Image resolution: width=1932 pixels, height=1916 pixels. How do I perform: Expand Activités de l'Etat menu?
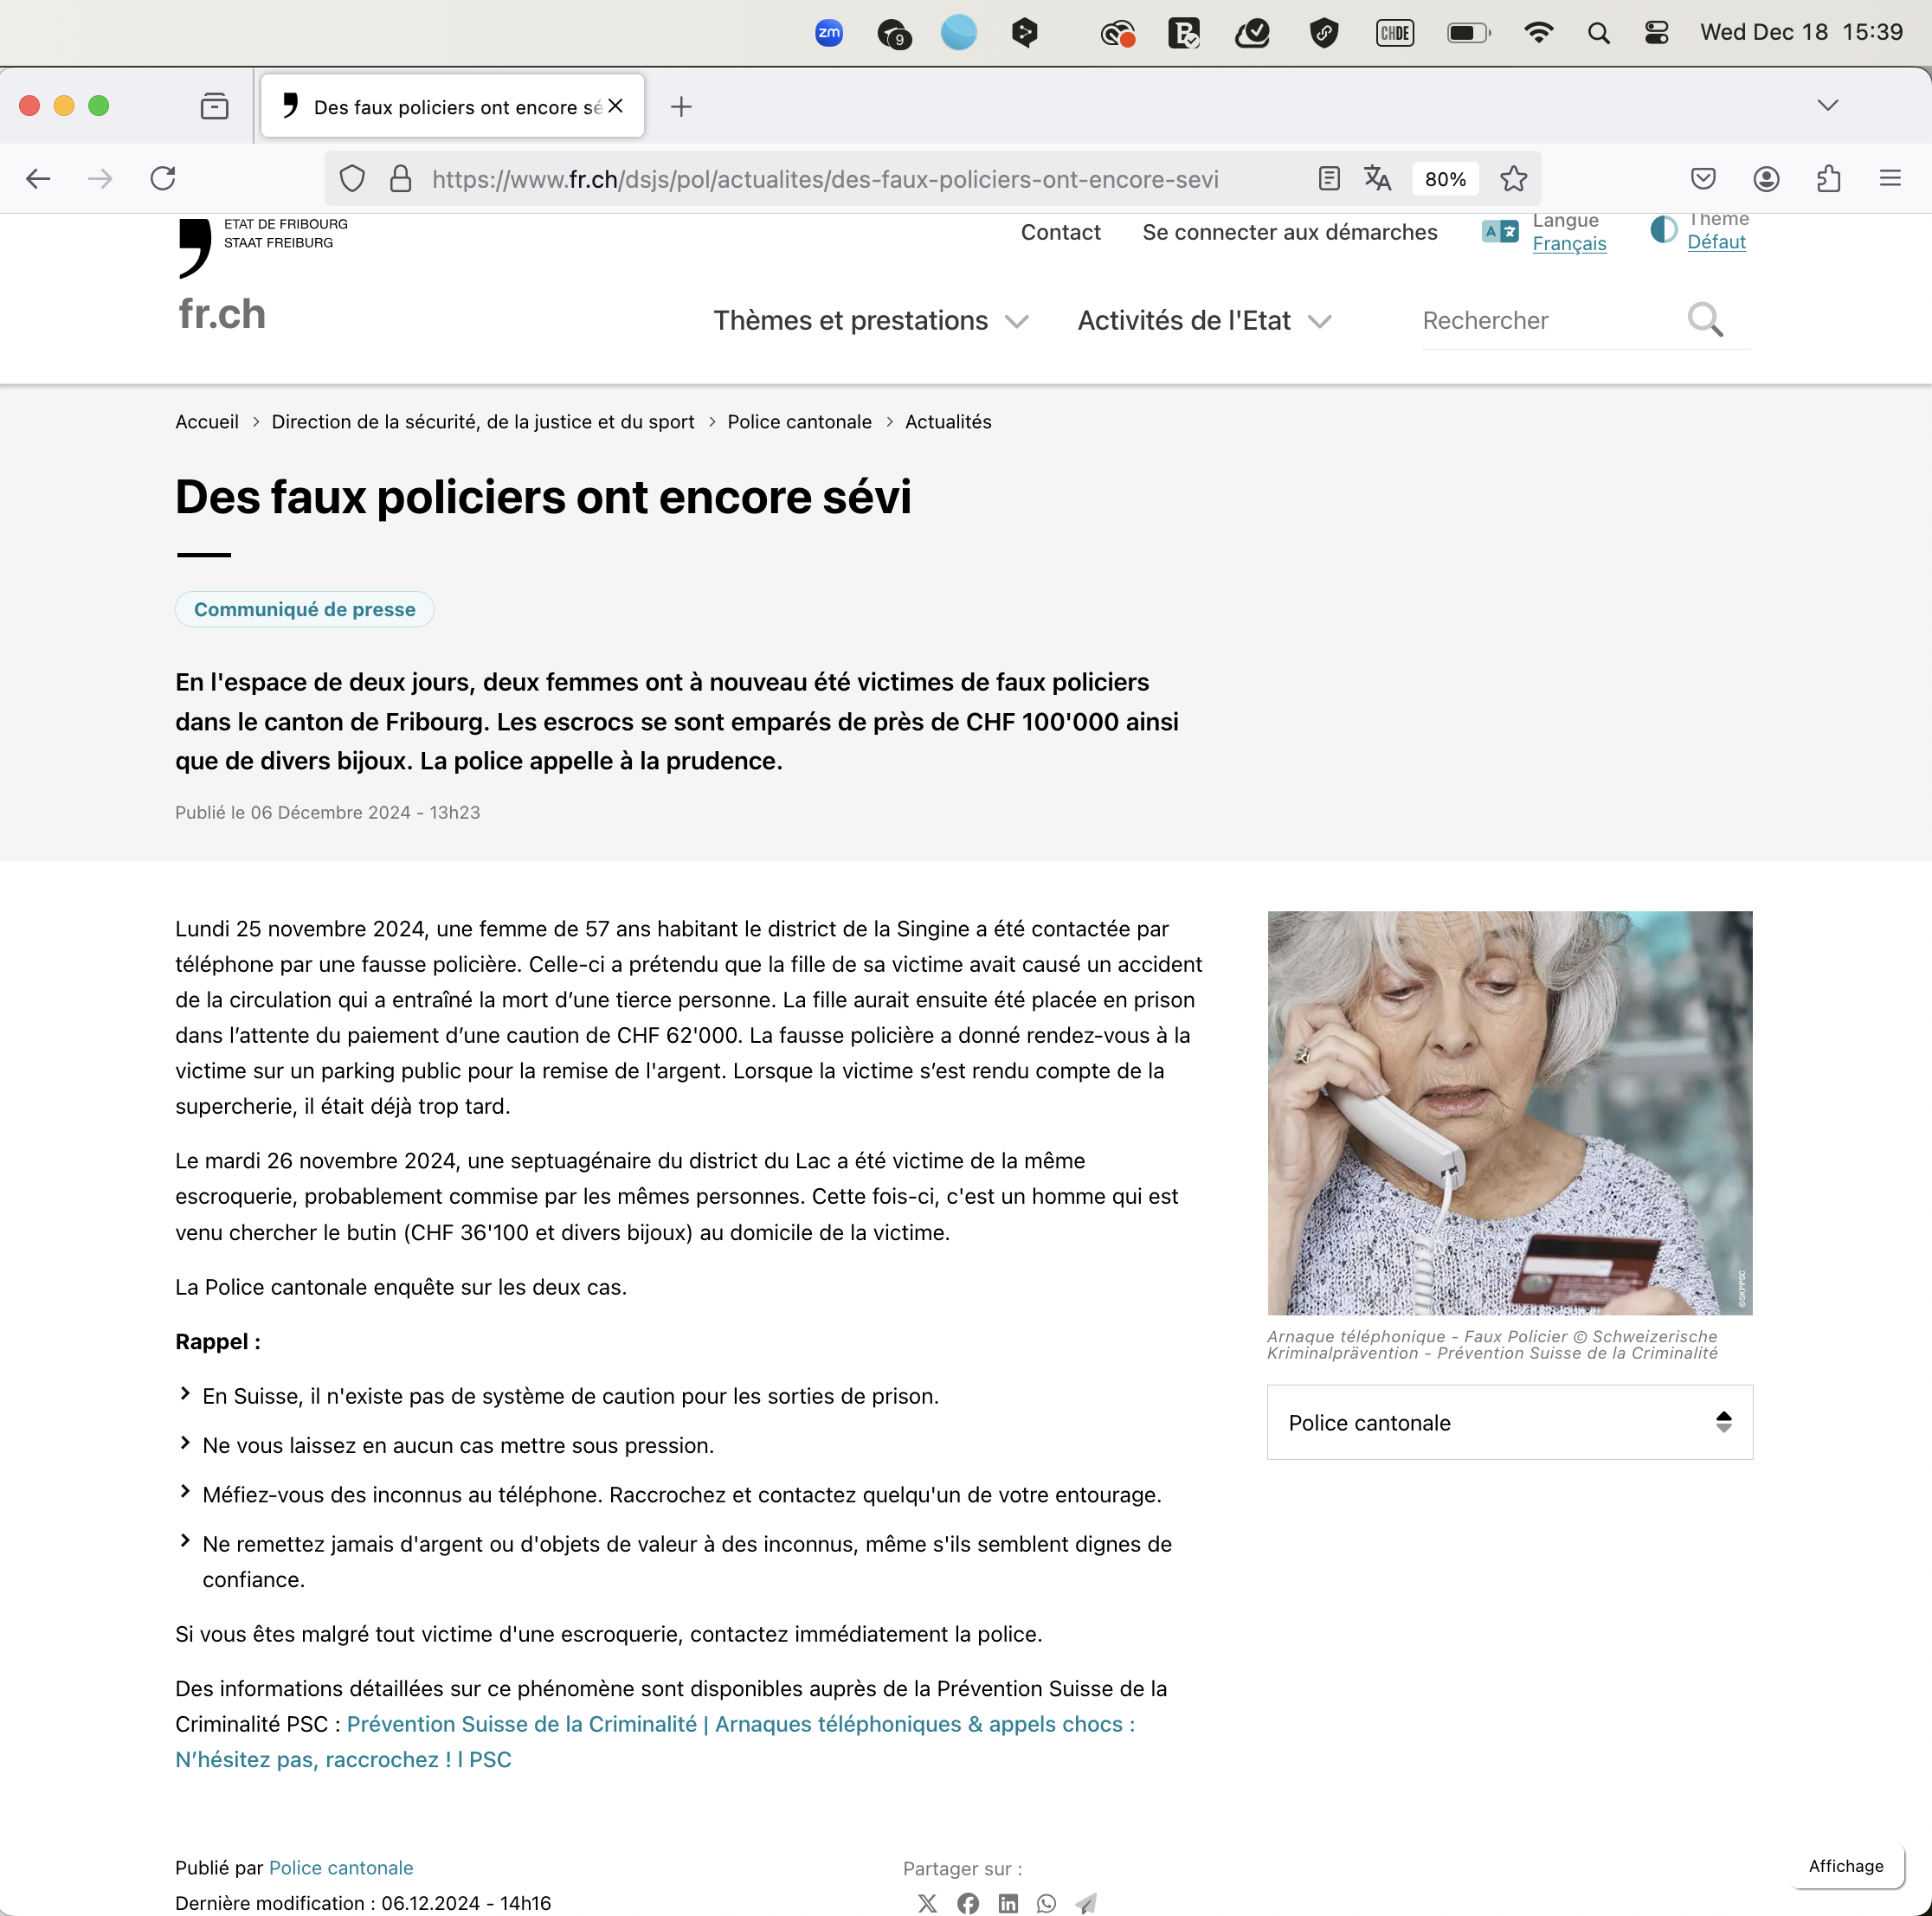pyautogui.click(x=1204, y=321)
